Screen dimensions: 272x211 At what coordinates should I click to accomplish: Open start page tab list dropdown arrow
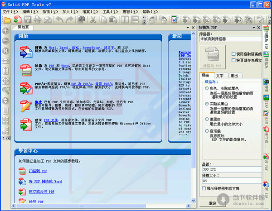pyautogui.click(x=188, y=28)
